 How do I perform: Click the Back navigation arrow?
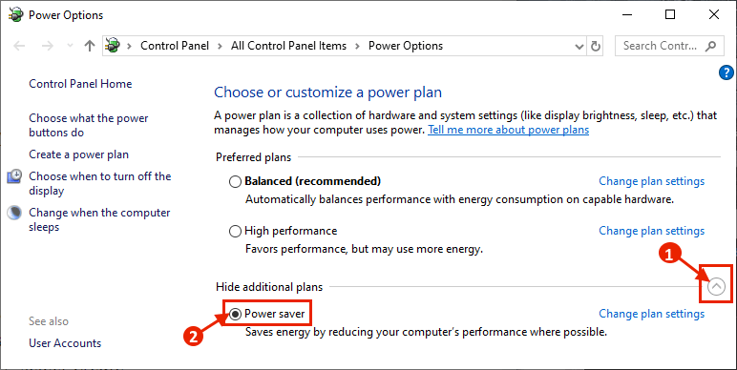19,46
